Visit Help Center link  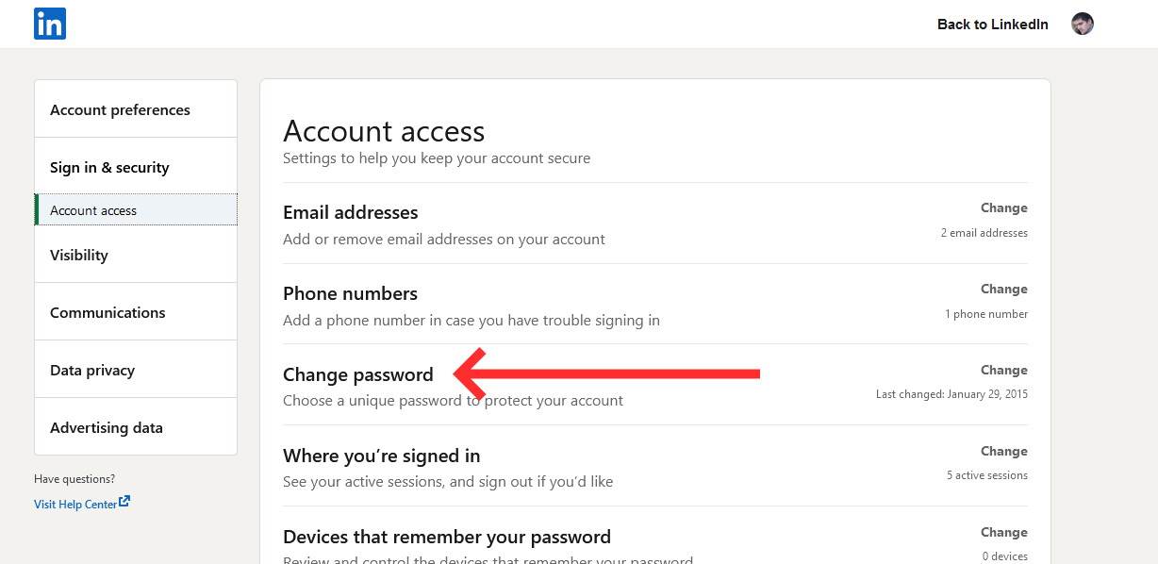(x=75, y=505)
